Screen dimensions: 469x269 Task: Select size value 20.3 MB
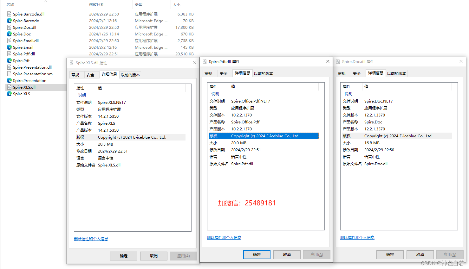[x=106, y=144]
